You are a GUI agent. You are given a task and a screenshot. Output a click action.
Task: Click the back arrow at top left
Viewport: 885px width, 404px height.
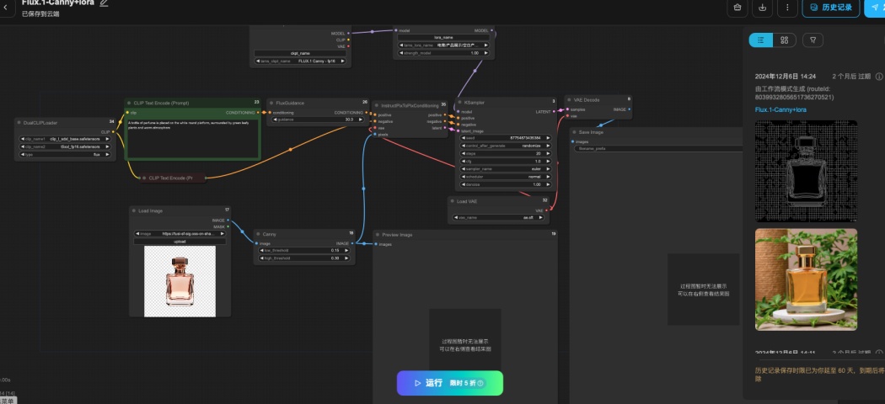[6, 8]
